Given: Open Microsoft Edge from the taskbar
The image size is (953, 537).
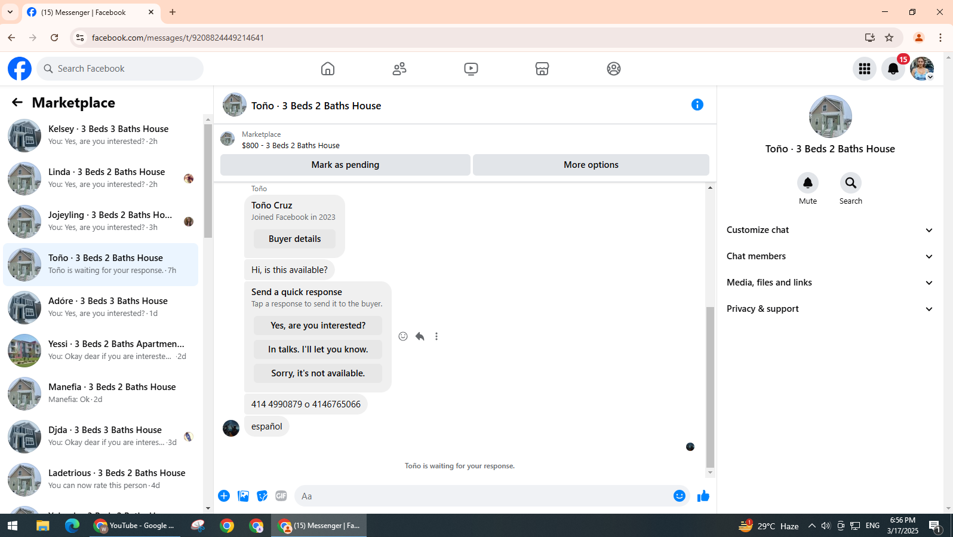Looking at the screenshot, I should [72, 526].
